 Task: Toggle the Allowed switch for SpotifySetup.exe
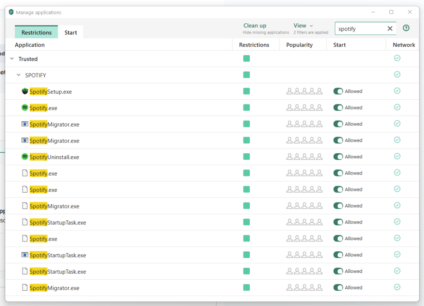pos(338,91)
